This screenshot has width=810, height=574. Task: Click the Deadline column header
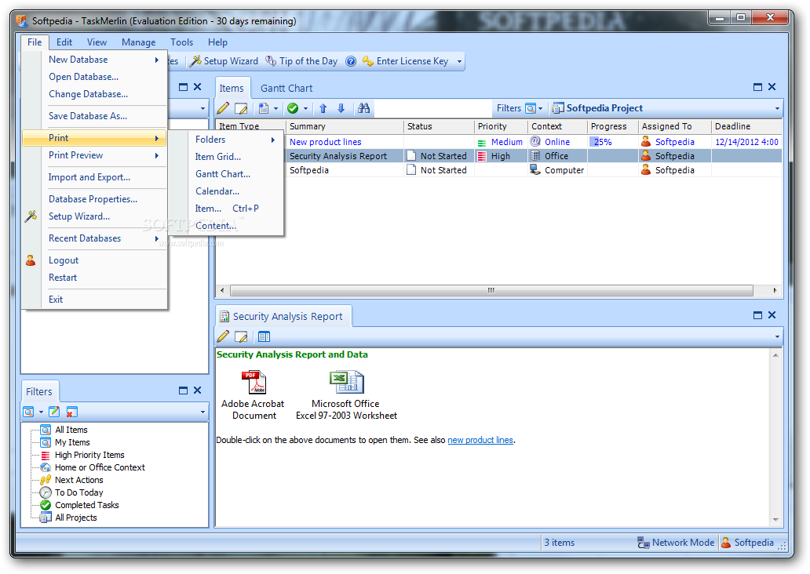point(747,126)
